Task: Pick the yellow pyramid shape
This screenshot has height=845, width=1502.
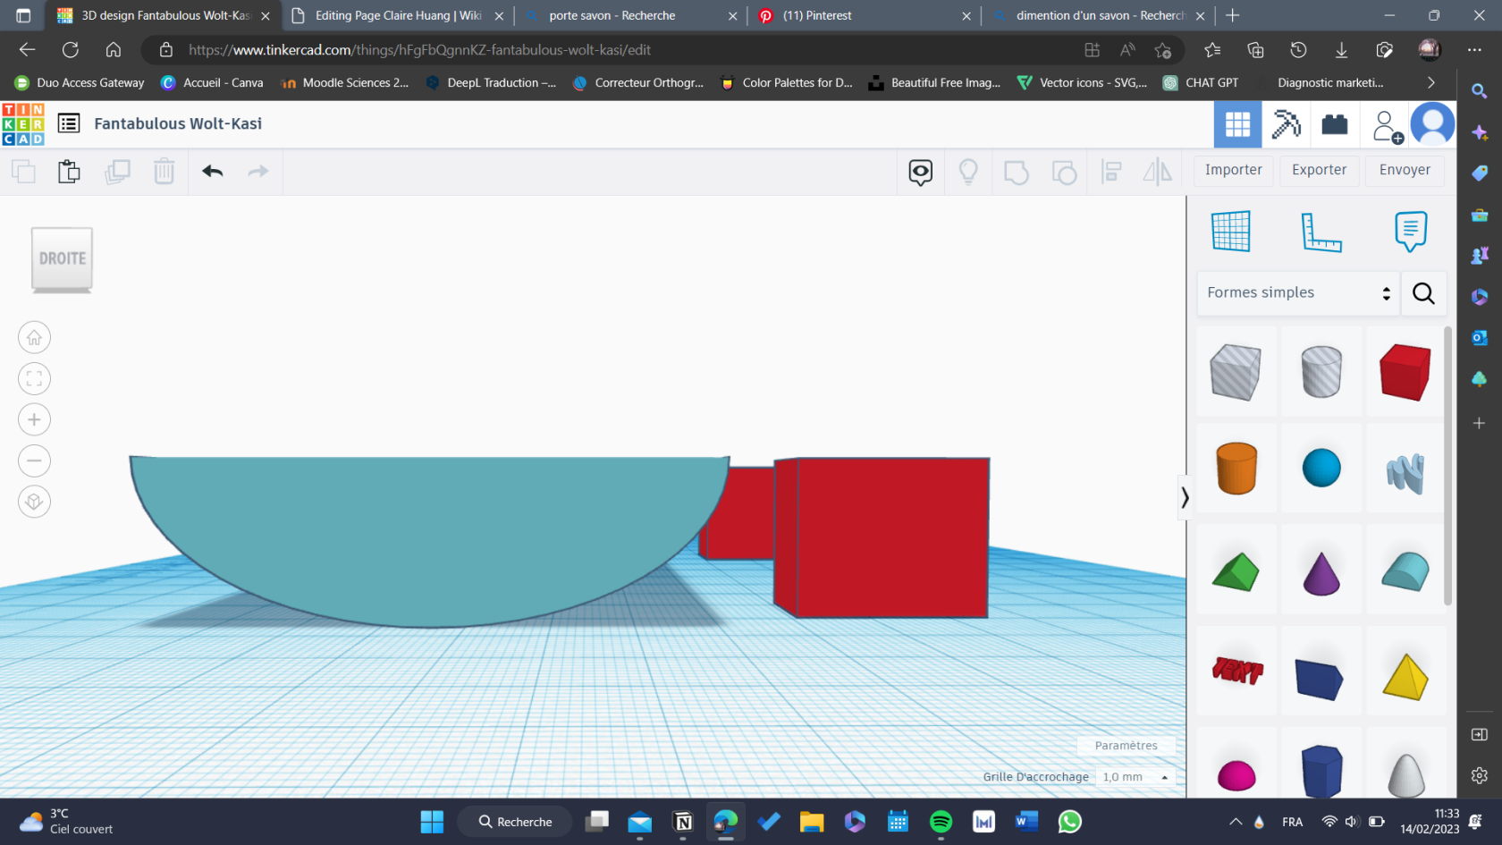Action: tap(1405, 676)
